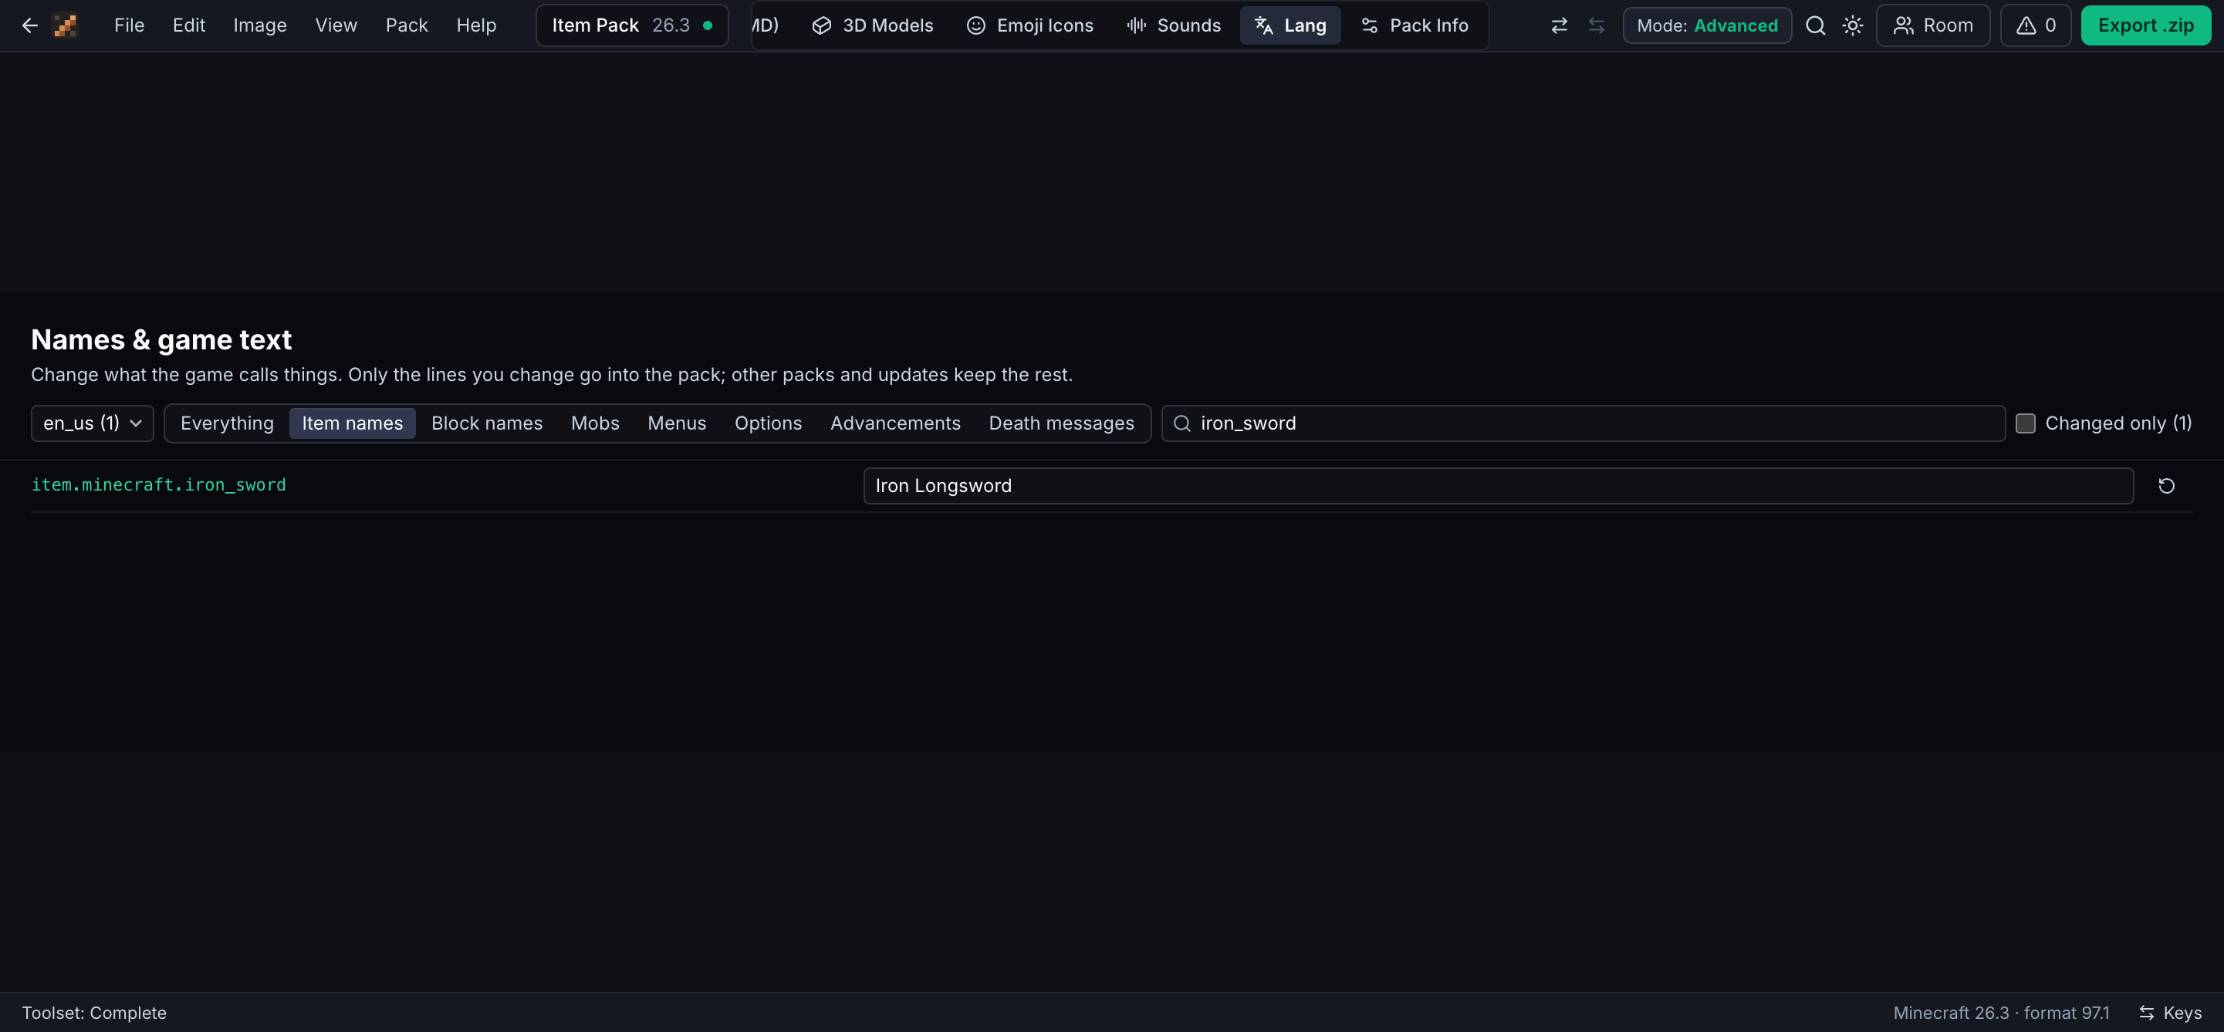Screen dimensions: 2224x1032
Task: Select the Everything filter
Action: (227, 423)
